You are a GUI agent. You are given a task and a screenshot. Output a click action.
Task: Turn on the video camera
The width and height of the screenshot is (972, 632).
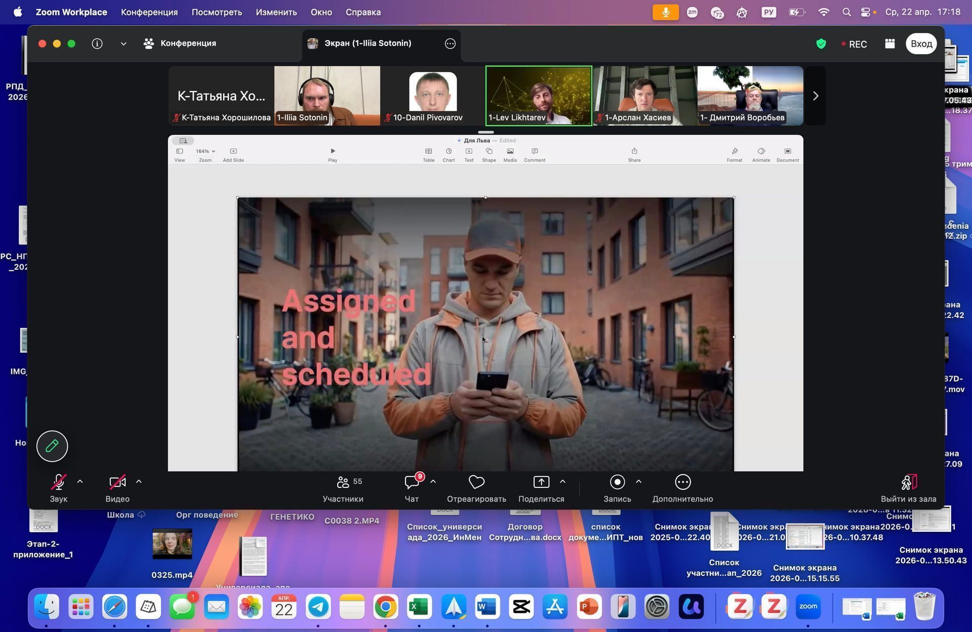click(x=117, y=482)
